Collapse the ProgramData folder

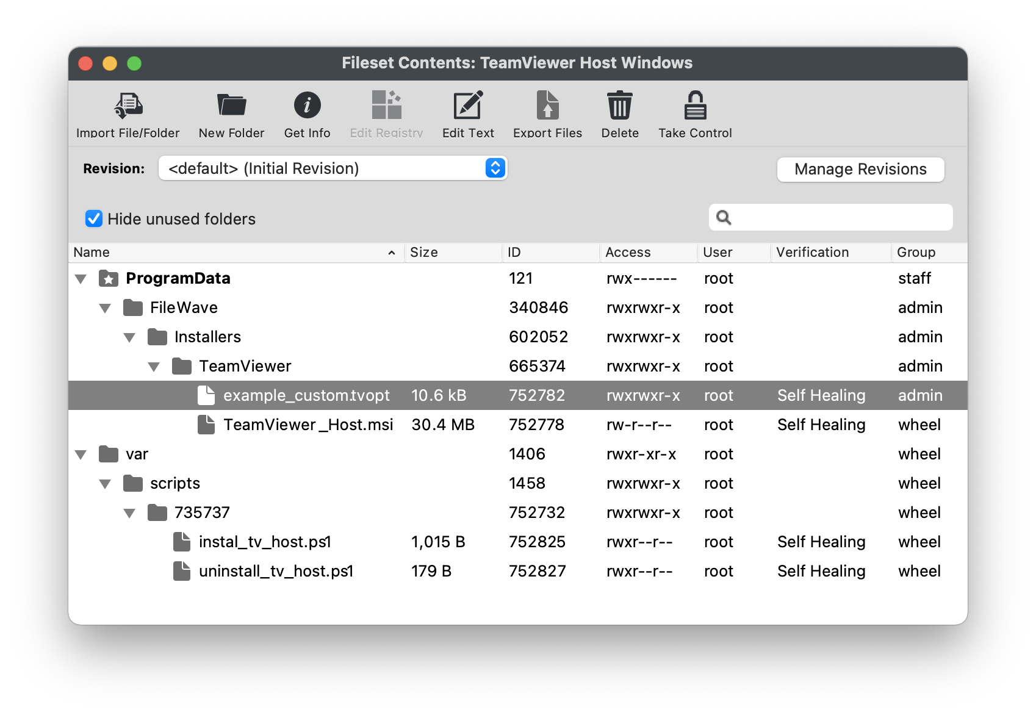coord(81,279)
